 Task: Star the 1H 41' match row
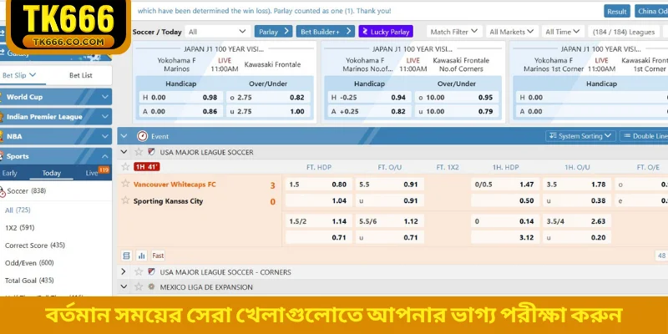pyautogui.click(x=125, y=166)
